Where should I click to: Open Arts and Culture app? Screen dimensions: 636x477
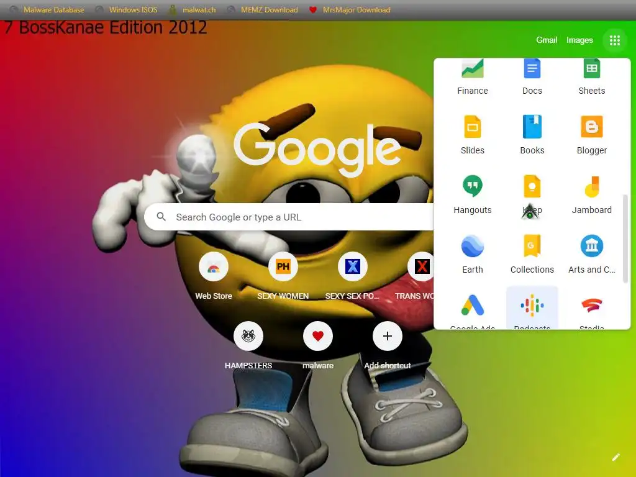[591, 253]
